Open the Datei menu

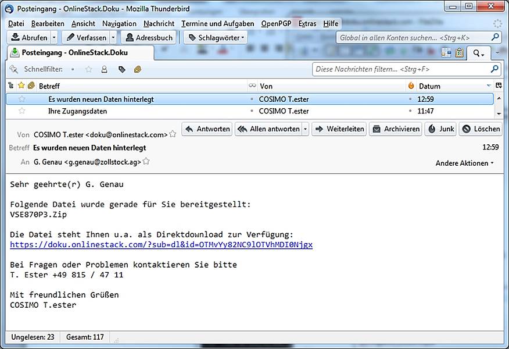tap(16, 23)
